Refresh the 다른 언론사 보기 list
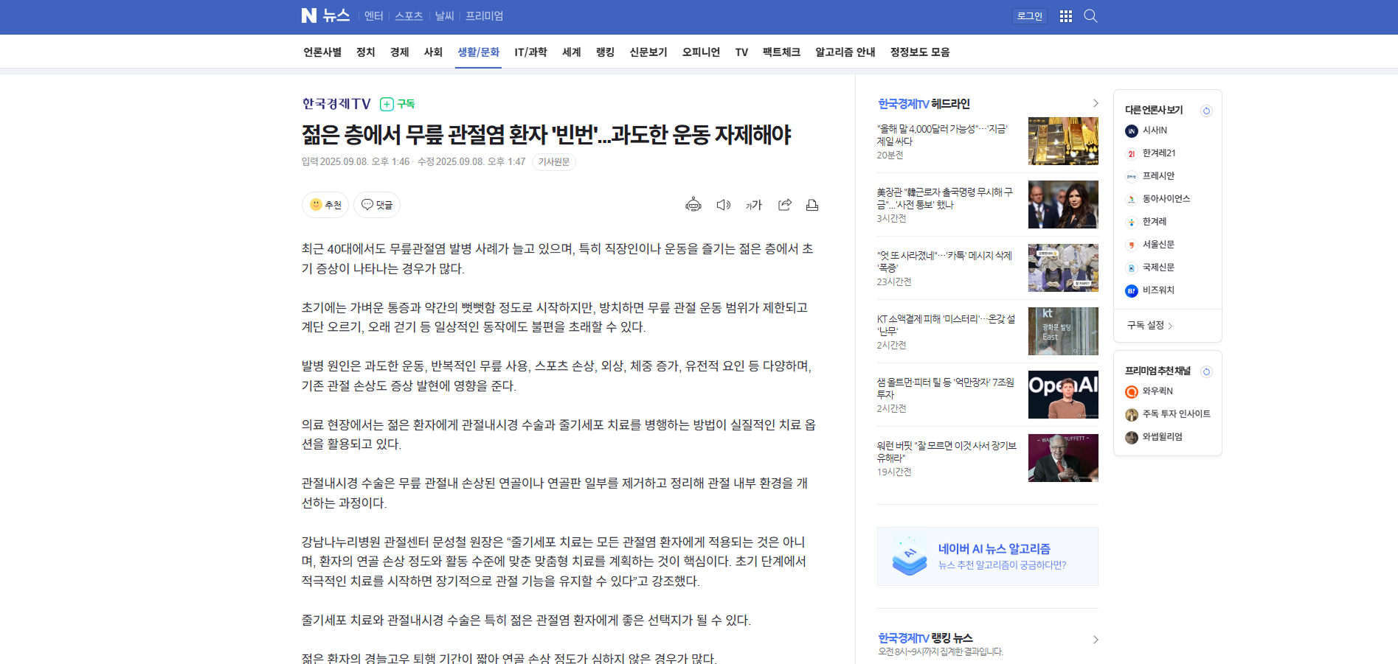This screenshot has height=664, width=1398. click(1206, 111)
